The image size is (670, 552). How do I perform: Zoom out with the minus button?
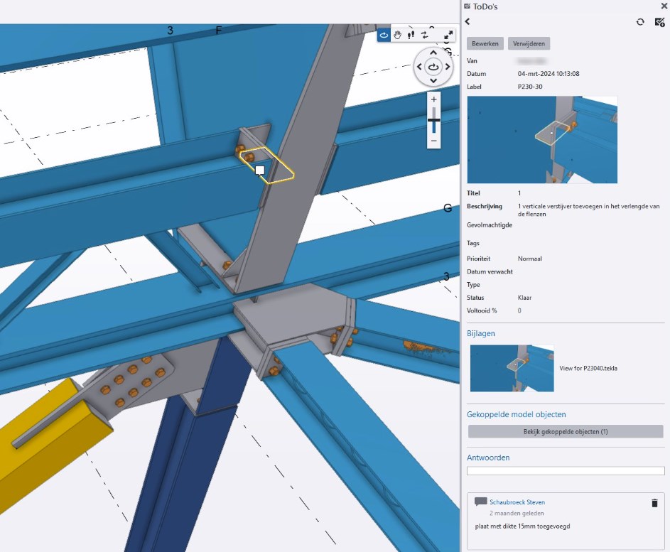433,141
